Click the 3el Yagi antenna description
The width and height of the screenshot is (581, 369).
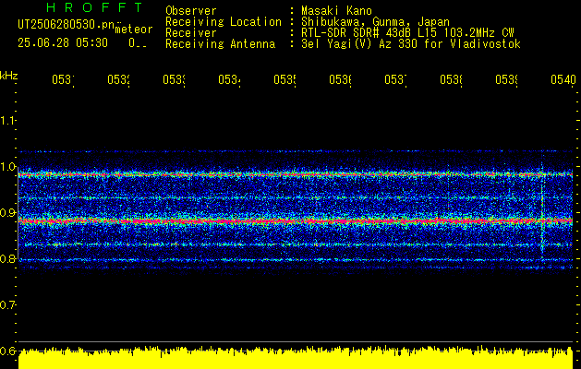(411, 44)
